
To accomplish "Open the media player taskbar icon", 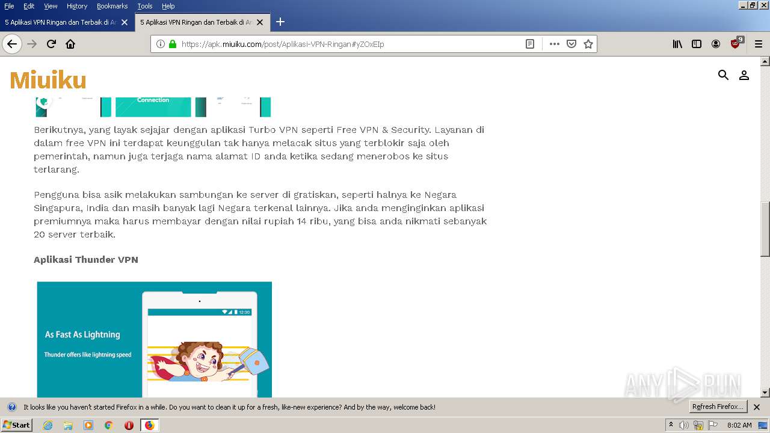I will (x=88, y=425).
